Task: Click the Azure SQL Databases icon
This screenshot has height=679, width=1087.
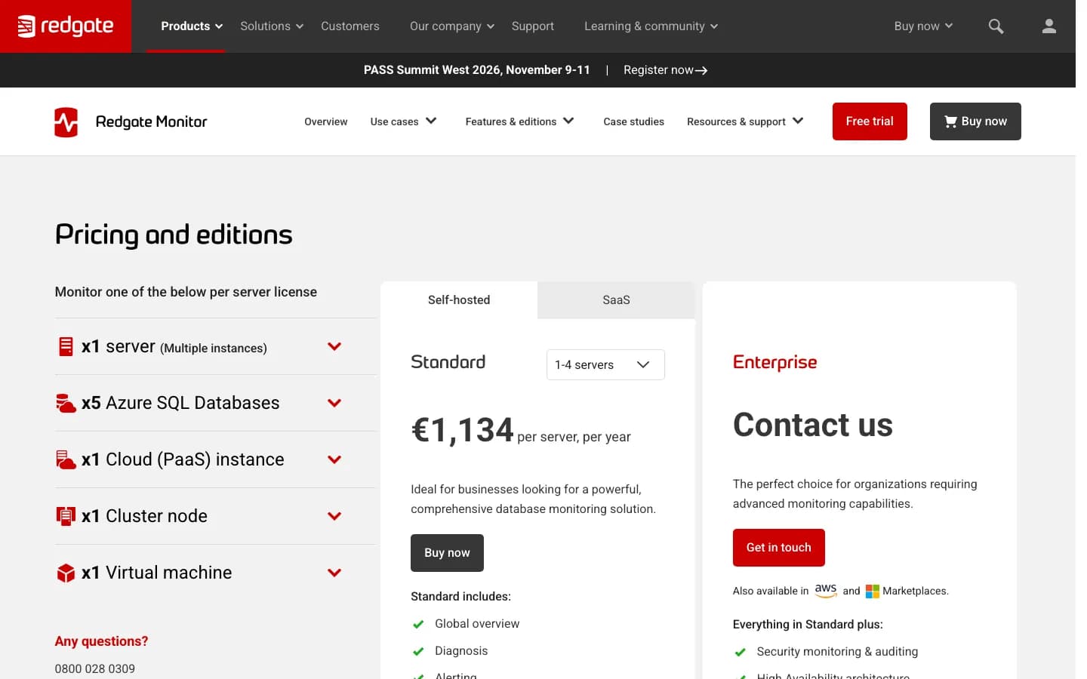Action: click(x=66, y=403)
